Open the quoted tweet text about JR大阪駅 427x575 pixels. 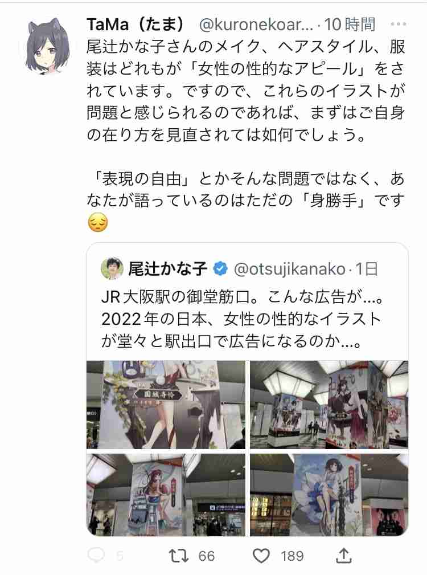tap(243, 319)
